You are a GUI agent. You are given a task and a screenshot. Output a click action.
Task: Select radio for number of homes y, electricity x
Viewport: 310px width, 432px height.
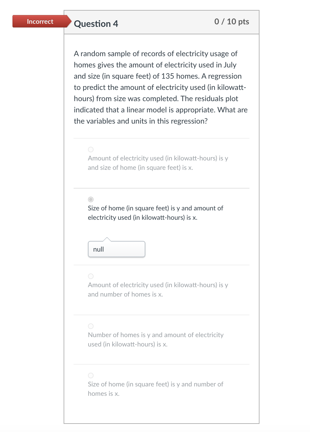[91, 326]
